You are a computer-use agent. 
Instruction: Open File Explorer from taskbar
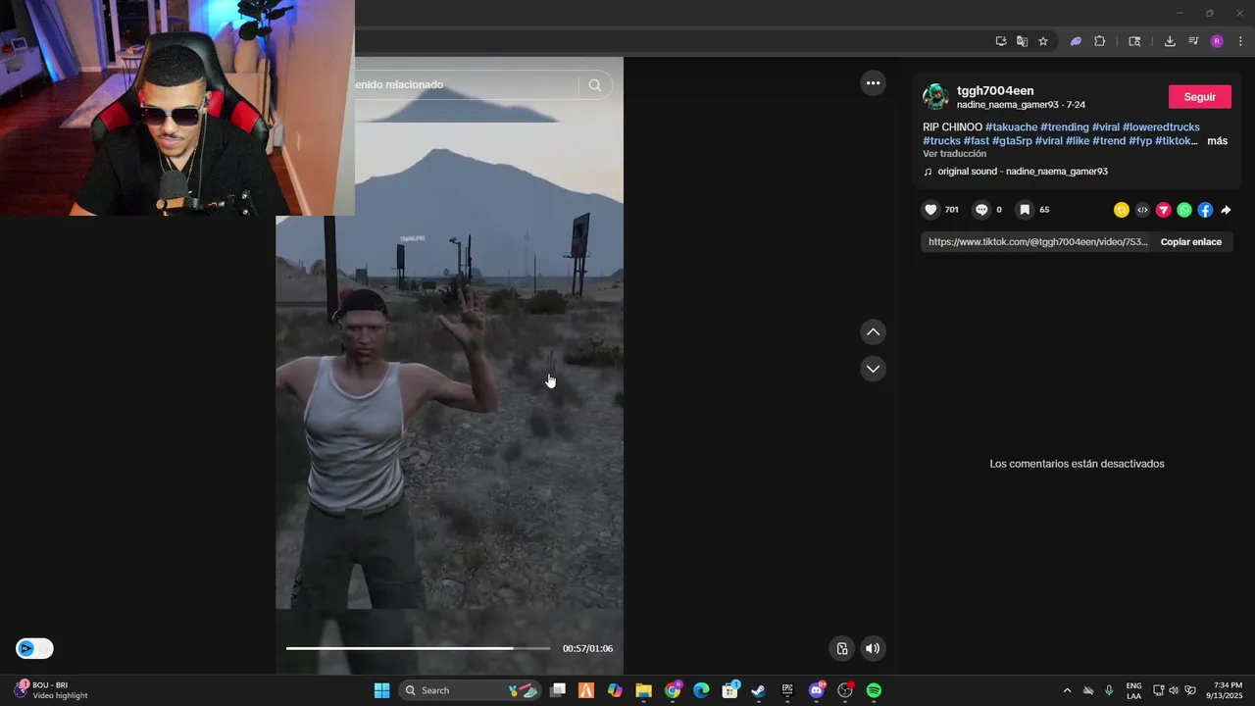643,690
